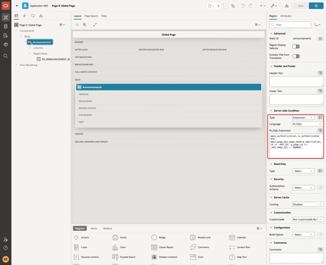Image resolution: width=326 pixels, height=265 pixels.
Task: Open the page selector dropdown
Action: (211, 6)
